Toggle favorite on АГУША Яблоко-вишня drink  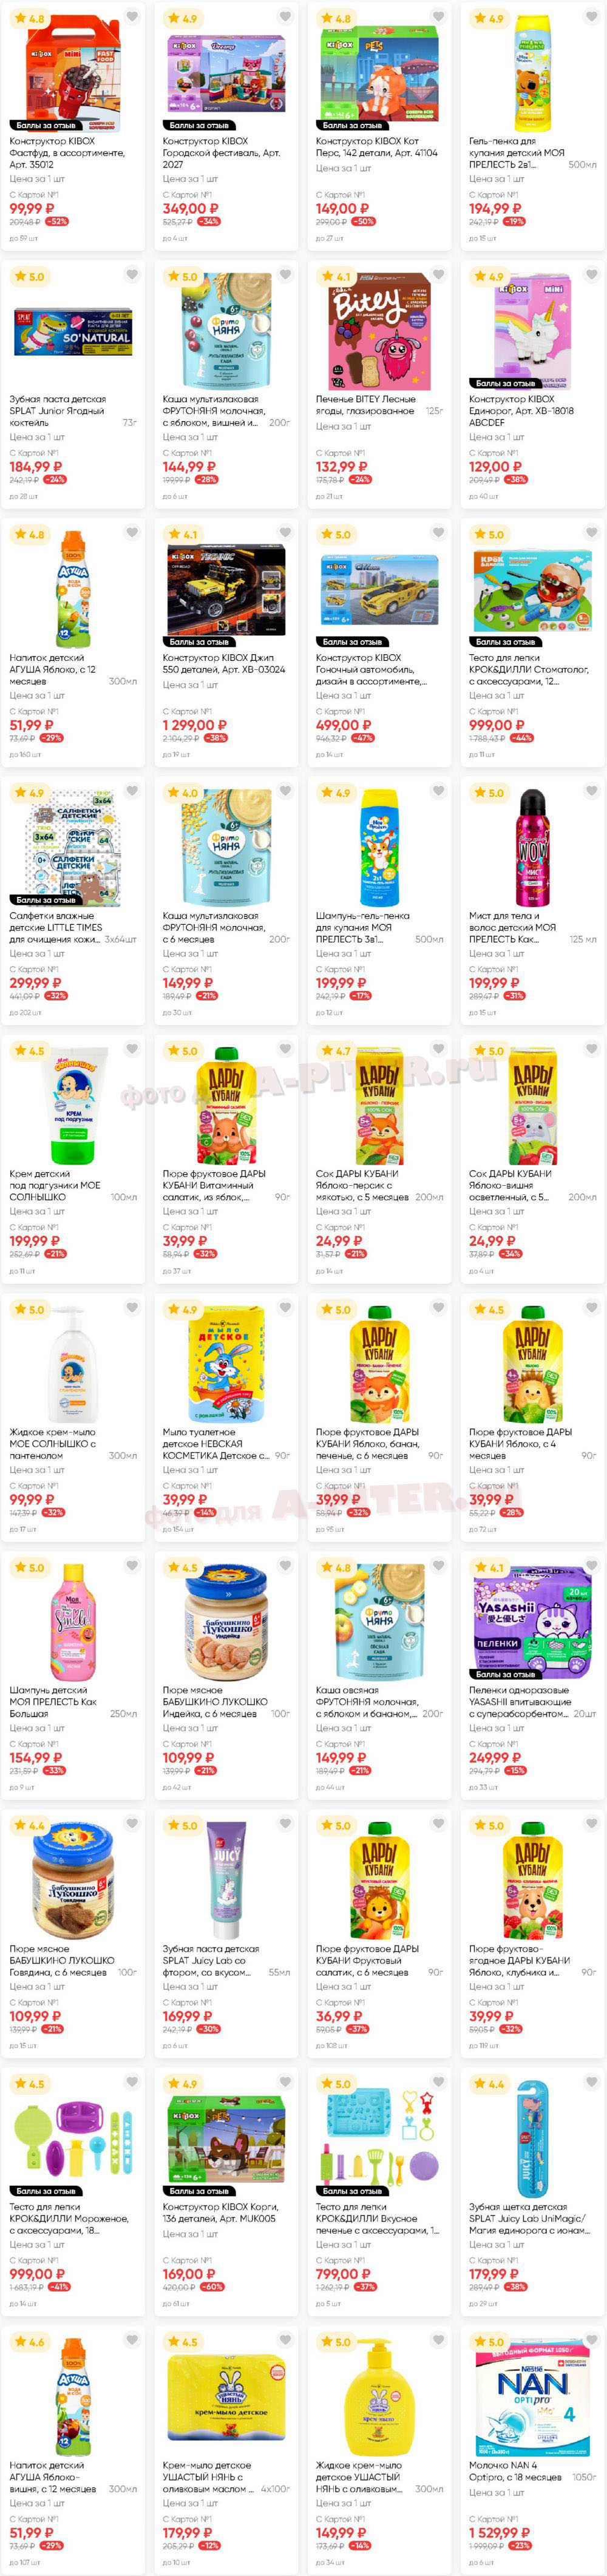(x=132, y=2342)
